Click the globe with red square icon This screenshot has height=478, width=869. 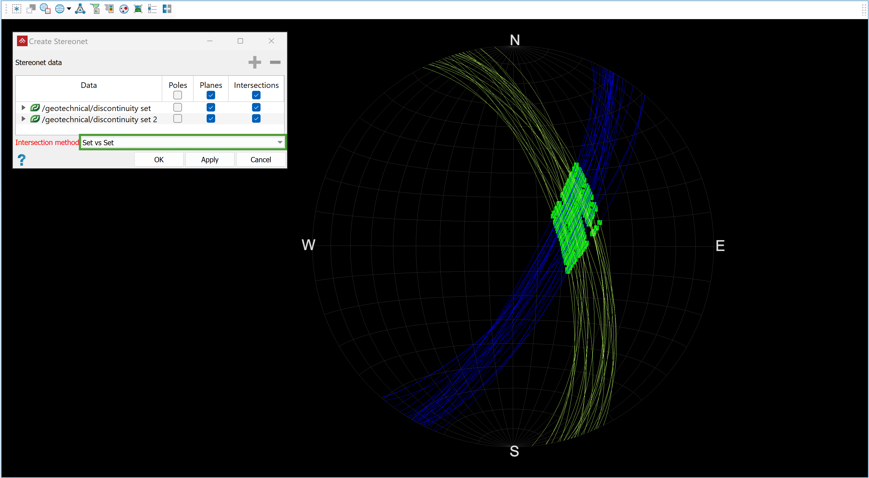click(45, 9)
